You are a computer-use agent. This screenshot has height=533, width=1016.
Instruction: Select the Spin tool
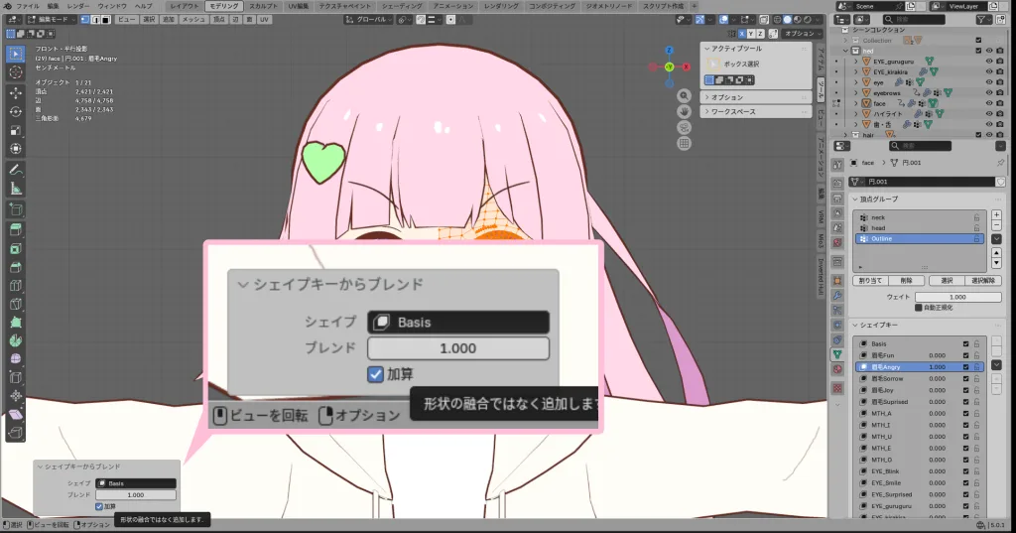pyautogui.click(x=16, y=340)
